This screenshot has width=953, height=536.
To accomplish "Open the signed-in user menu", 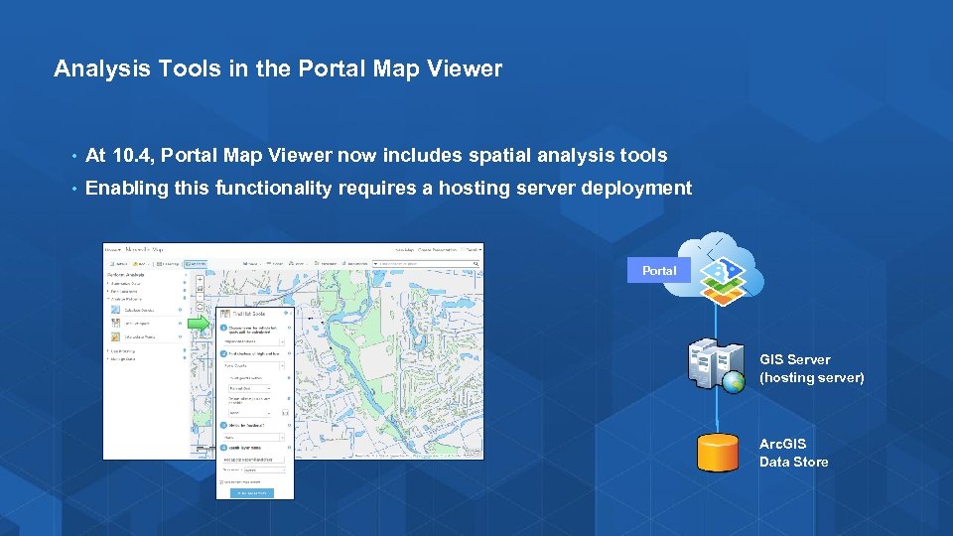I will pos(472,250).
